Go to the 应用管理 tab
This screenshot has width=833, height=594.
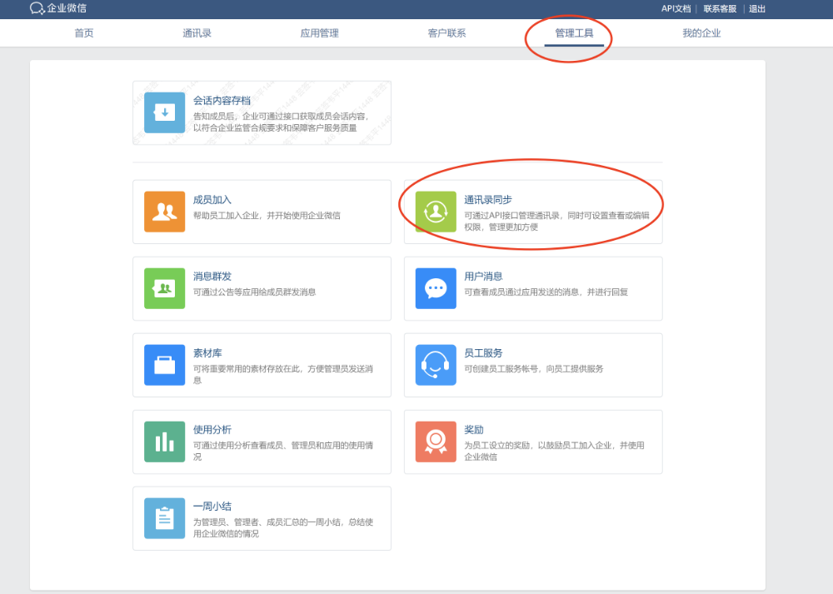319,33
